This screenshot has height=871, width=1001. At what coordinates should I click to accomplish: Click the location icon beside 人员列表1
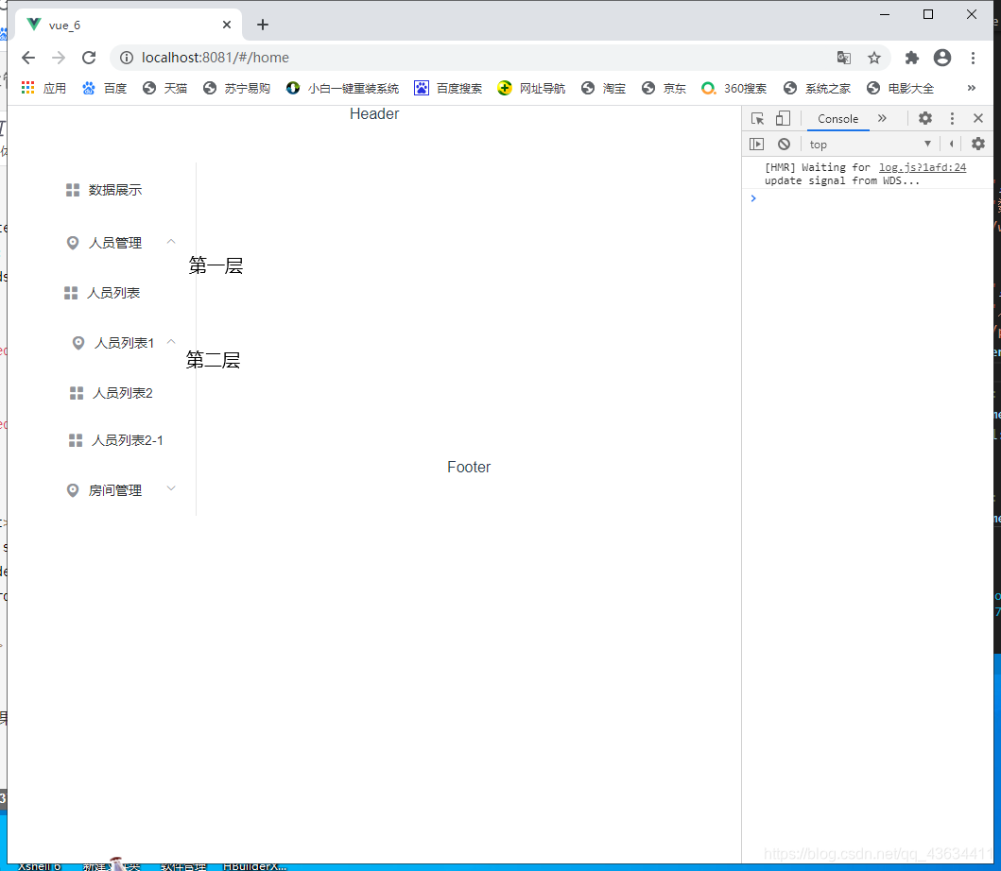[x=78, y=343]
